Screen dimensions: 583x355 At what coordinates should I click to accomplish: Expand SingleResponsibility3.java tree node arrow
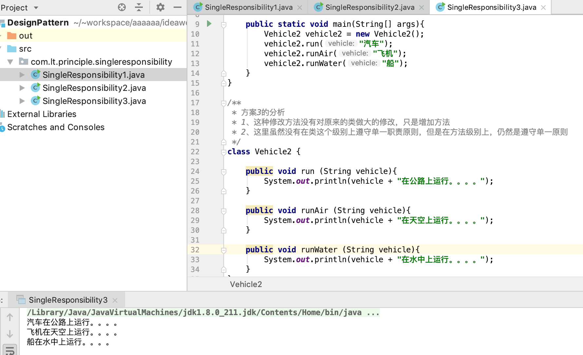[x=22, y=101]
